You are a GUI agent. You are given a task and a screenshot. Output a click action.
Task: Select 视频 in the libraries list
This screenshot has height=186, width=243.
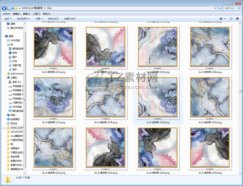(13, 53)
